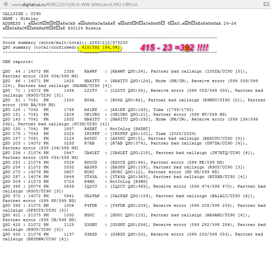Click the 'NAME : Nikolay' line
The width and height of the screenshot is (271, 254).
[20, 19]
